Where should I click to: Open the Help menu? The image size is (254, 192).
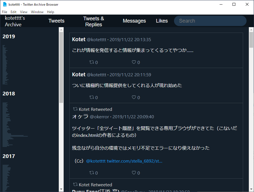tap(50, 12)
